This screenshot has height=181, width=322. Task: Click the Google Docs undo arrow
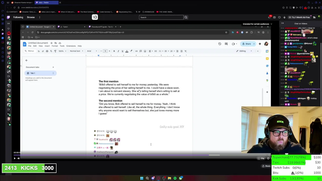pyautogui.click(x=38, y=51)
